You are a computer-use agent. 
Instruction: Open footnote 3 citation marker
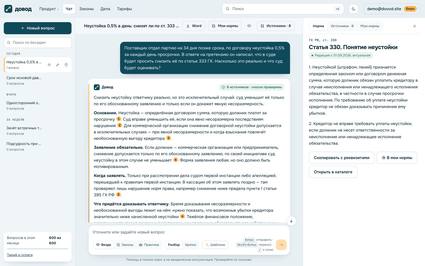point(168,138)
